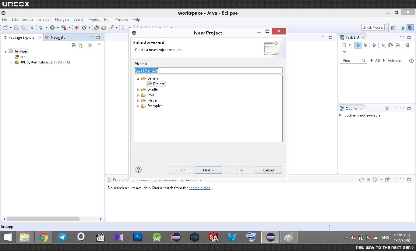Click the green Run button icon
The image size is (416, 251).
point(52,27)
